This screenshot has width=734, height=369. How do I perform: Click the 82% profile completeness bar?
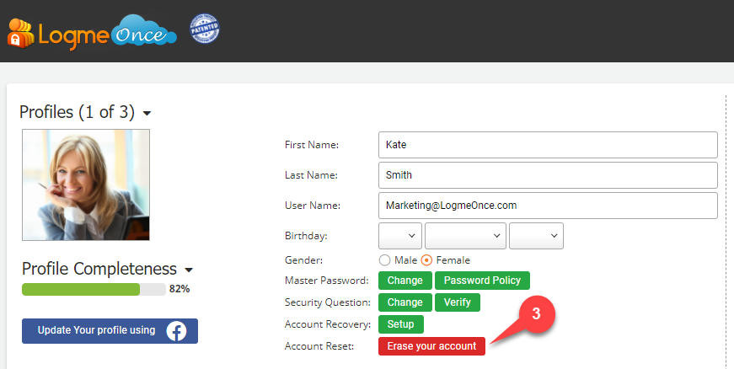(x=94, y=289)
